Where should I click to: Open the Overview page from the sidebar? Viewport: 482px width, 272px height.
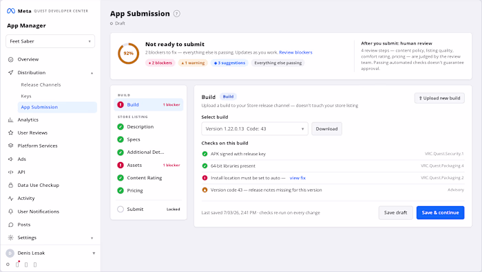[28, 59]
